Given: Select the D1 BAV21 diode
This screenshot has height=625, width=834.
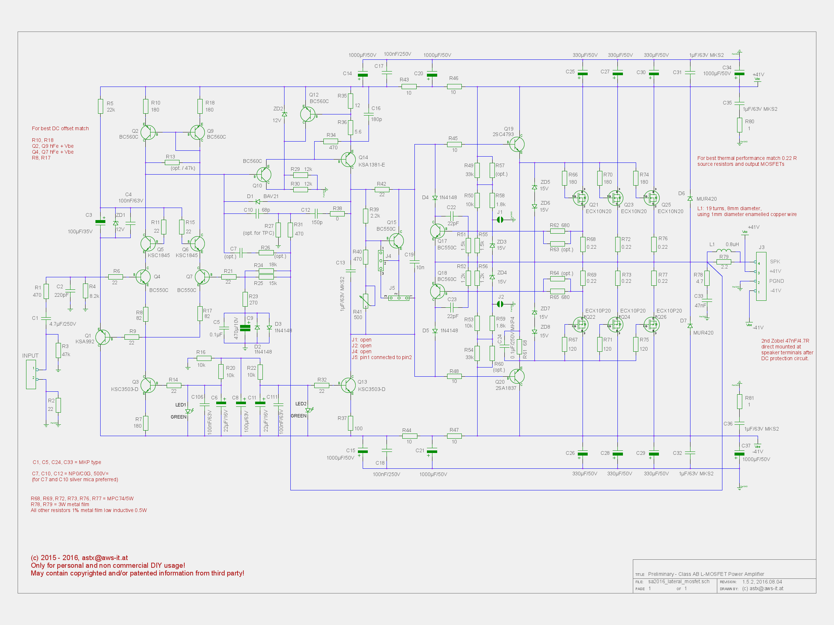Looking at the screenshot, I should (258, 202).
